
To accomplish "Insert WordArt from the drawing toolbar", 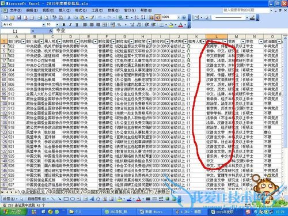I will point(92,199).
